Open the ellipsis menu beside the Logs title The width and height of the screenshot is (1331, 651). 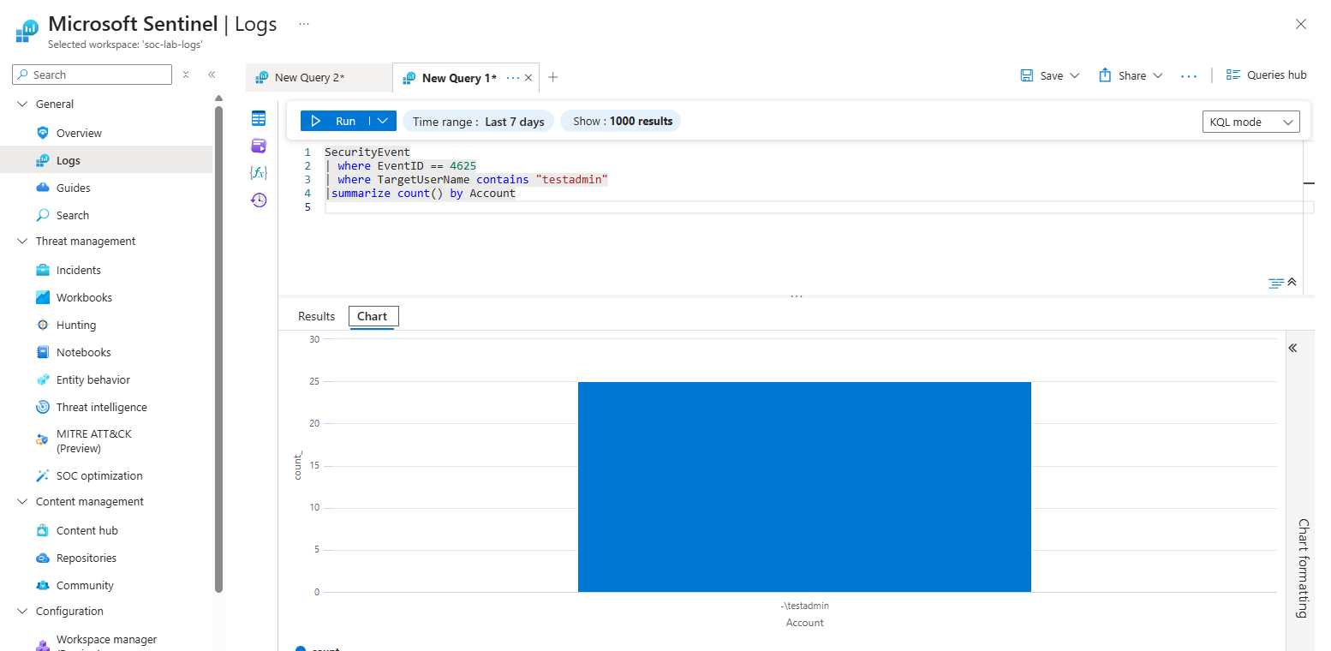304,24
